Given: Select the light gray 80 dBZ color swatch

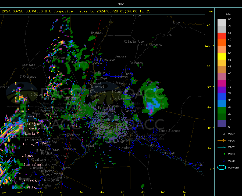Looking at the screenshot, I should pos(222,23).
